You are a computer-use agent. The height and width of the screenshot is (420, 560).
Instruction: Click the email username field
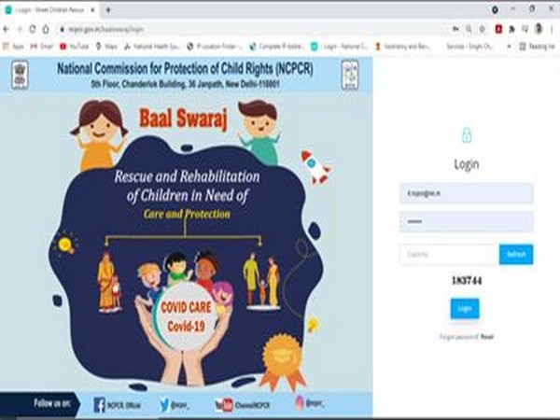point(466,193)
